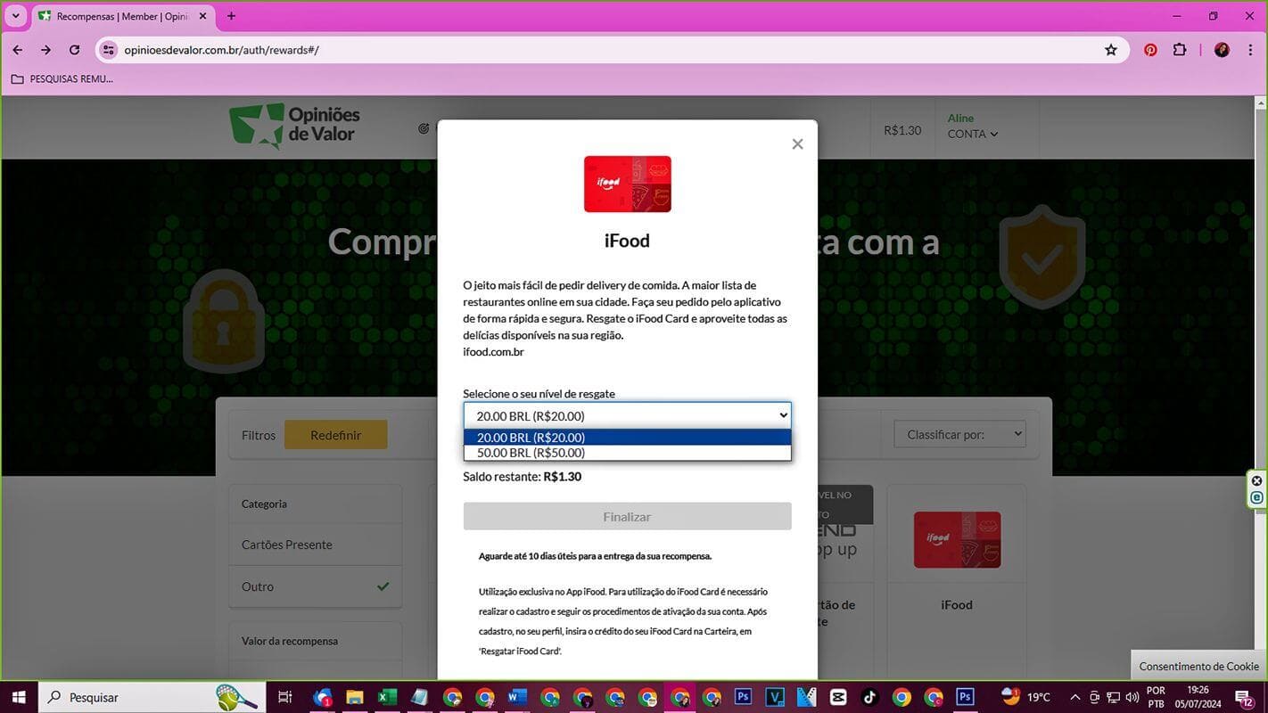
Task: Open the Chrome three-dot menu
Action: (x=1251, y=50)
